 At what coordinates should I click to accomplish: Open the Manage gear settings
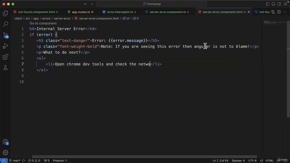(5, 153)
